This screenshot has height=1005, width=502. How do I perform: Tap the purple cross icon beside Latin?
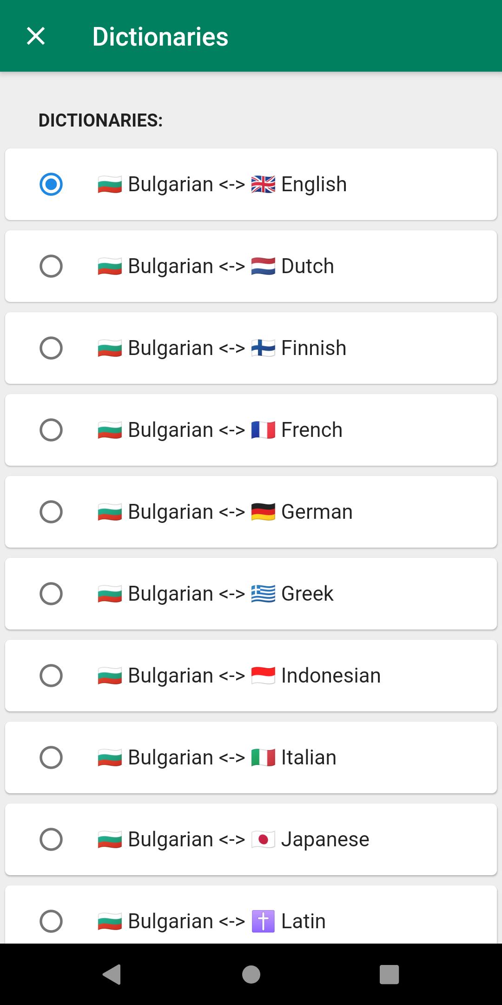click(263, 922)
